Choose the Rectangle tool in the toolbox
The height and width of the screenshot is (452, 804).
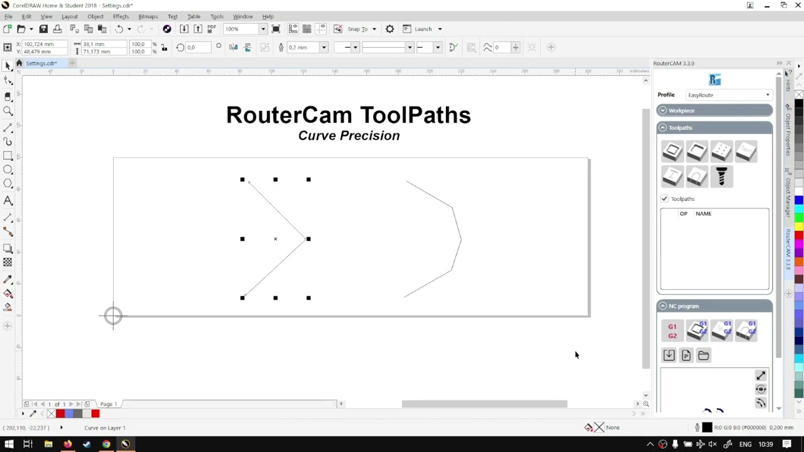[8, 155]
